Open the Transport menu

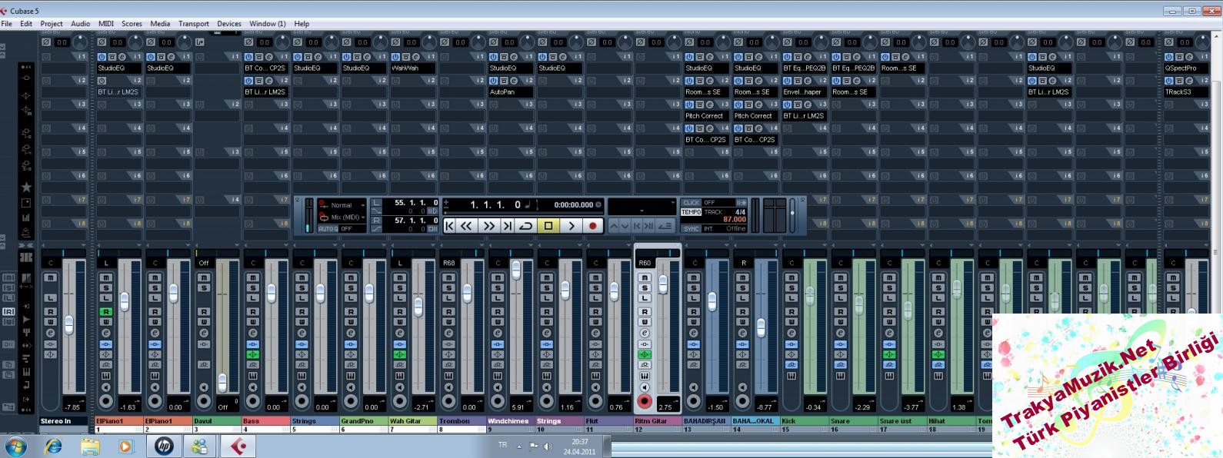point(193,24)
